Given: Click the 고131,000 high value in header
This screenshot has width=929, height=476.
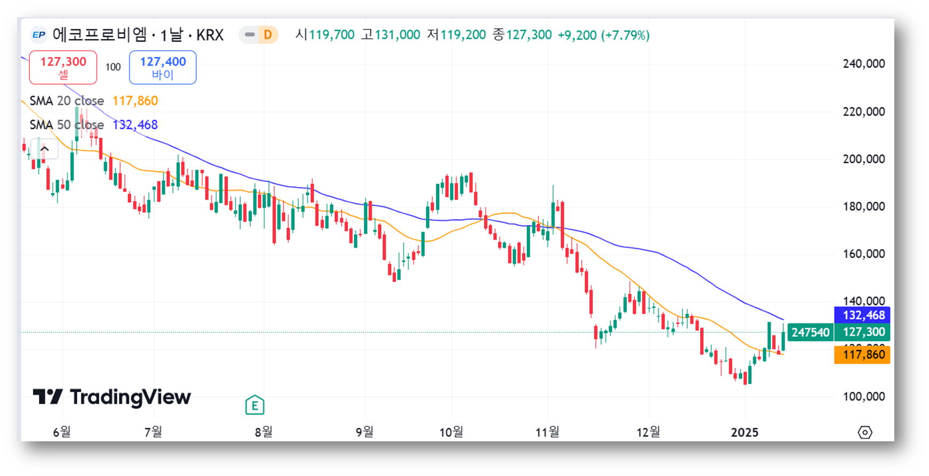Looking at the screenshot, I should point(391,35).
